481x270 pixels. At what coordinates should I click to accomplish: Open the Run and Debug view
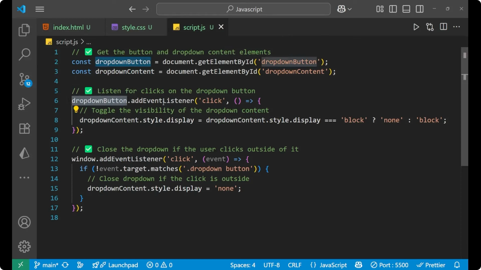24,104
